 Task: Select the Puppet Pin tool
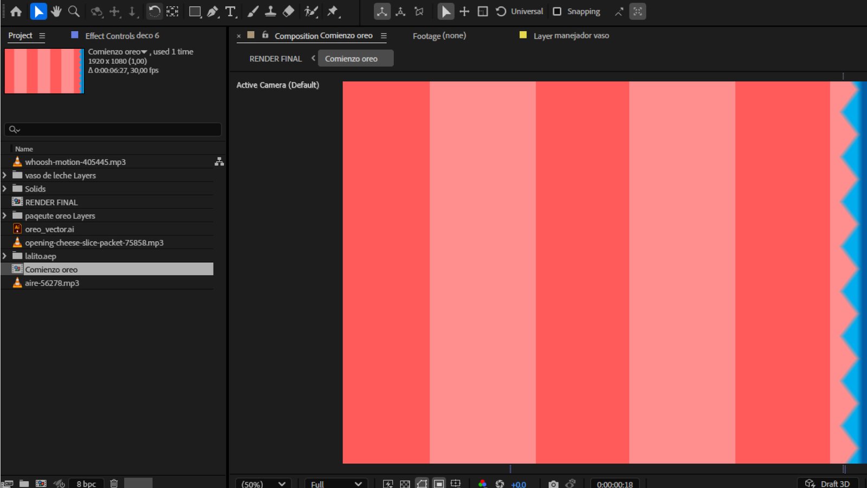click(333, 11)
